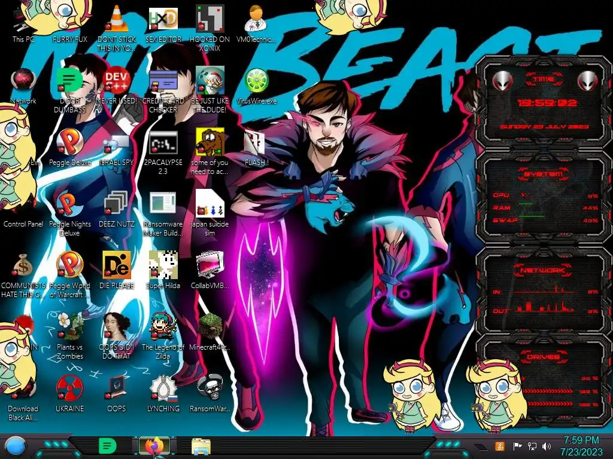This screenshot has width=613, height=459.
Task: Open the De icon labeled DIE PLEASE
Action: coord(117,265)
